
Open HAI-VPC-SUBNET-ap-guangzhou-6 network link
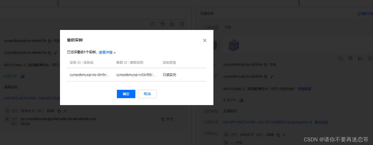tap(285, 122)
